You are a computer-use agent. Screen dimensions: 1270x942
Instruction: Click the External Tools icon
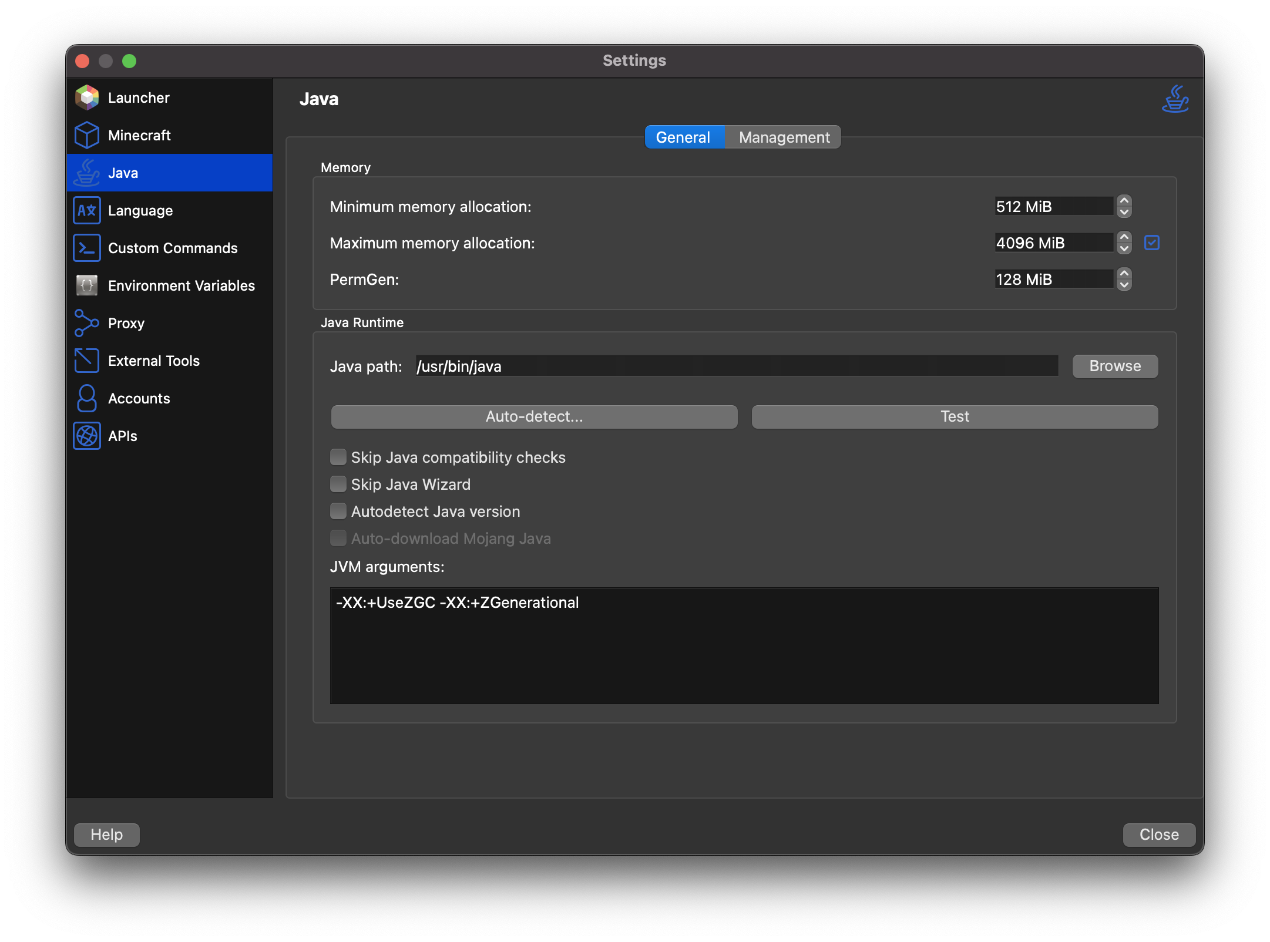point(87,361)
